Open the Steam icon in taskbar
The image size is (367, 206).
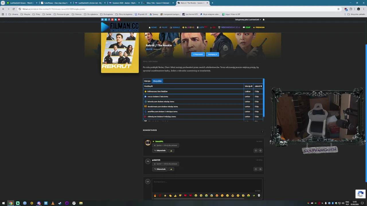pyautogui.click(x=60, y=203)
